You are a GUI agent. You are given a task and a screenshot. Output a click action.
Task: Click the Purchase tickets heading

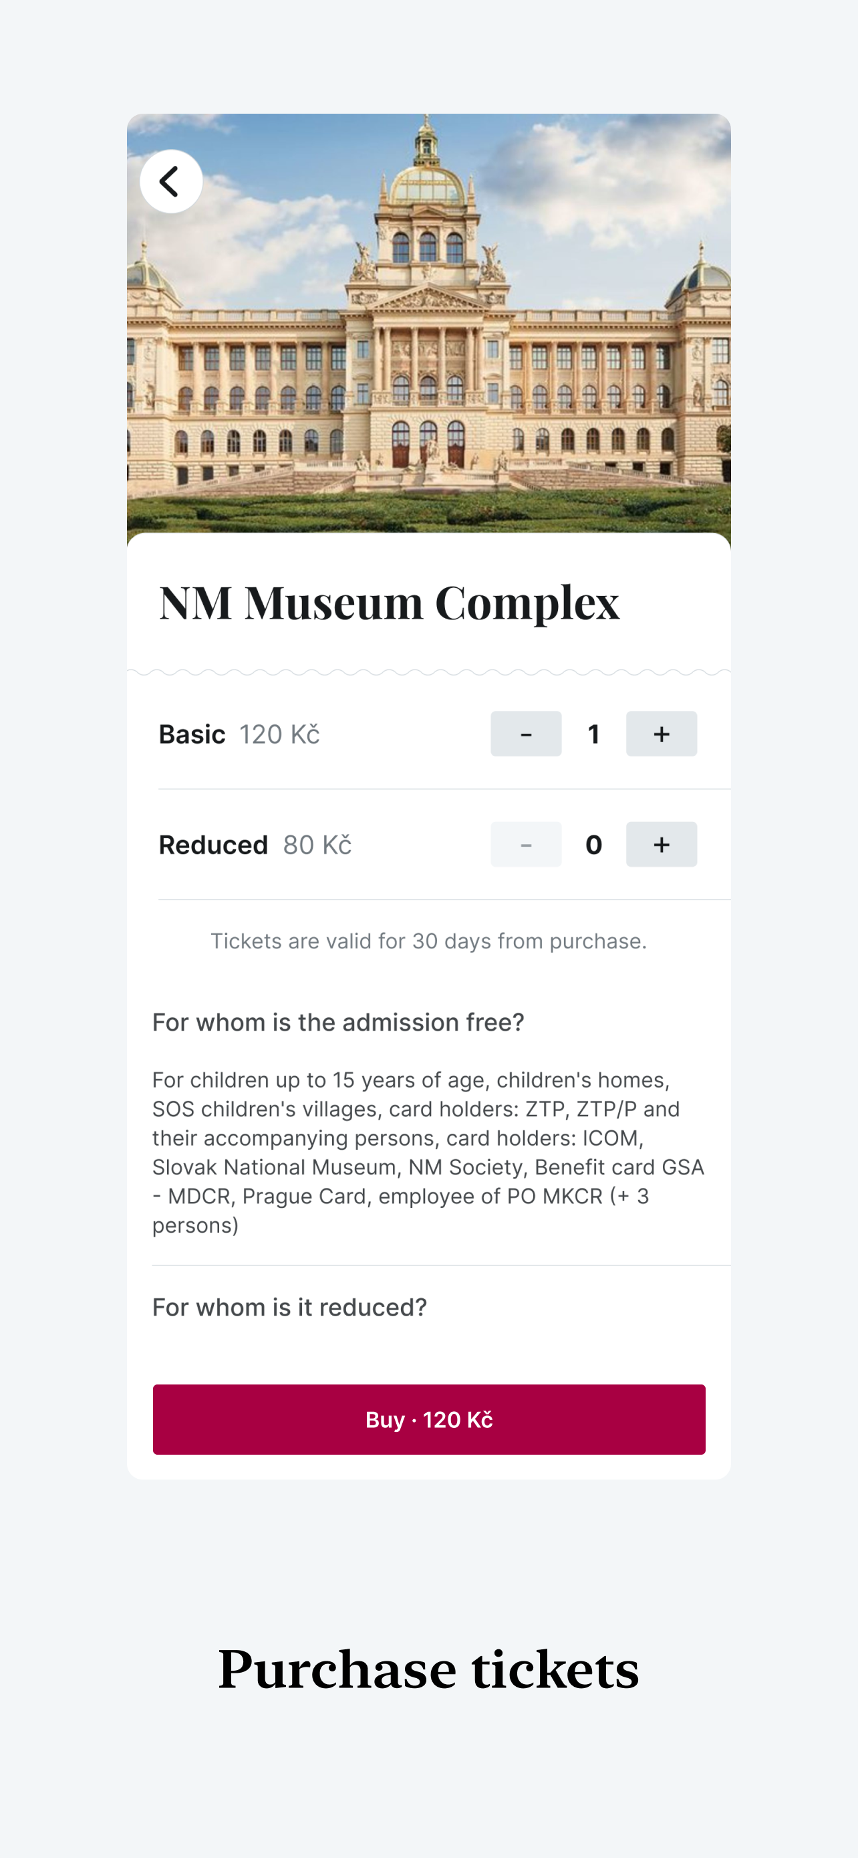pyautogui.click(x=428, y=1669)
